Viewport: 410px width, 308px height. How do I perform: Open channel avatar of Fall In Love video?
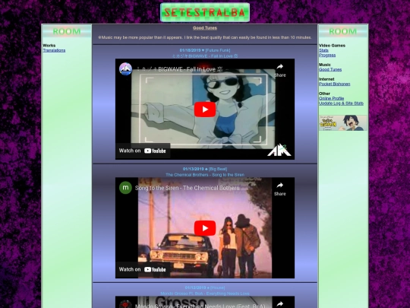coord(125,69)
